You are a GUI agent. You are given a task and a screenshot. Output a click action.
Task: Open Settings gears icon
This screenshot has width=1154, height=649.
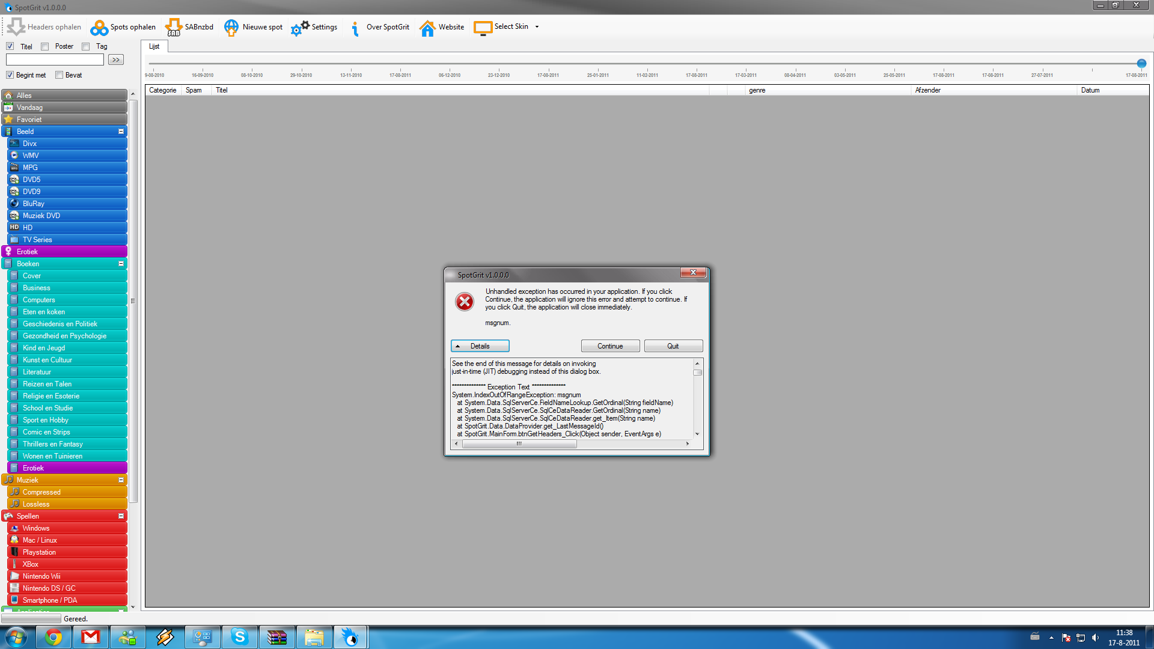300,28
